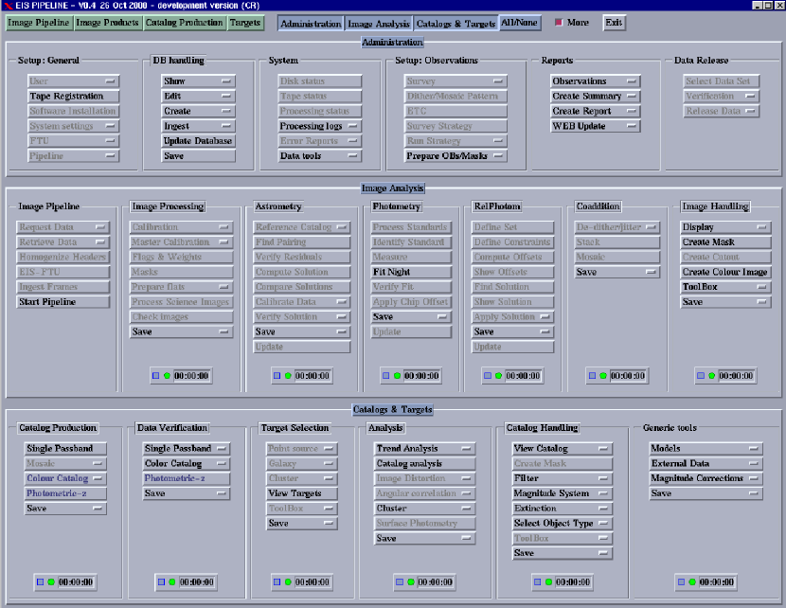Image resolution: width=786 pixels, height=608 pixels.
Task: Click the green status light under Coaddition
Action: (602, 376)
